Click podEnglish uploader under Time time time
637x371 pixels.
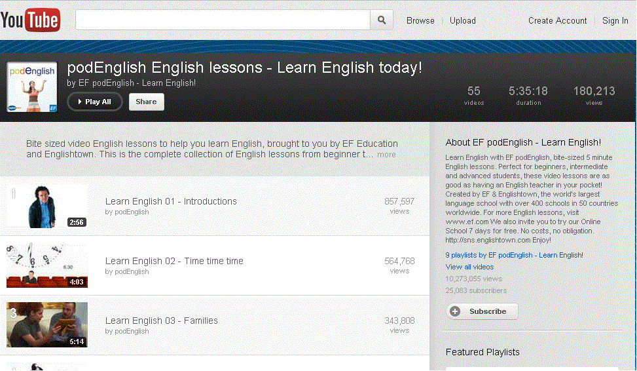coord(132,272)
